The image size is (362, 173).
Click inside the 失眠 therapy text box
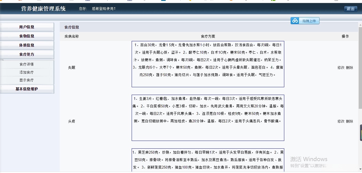(207, 63)
